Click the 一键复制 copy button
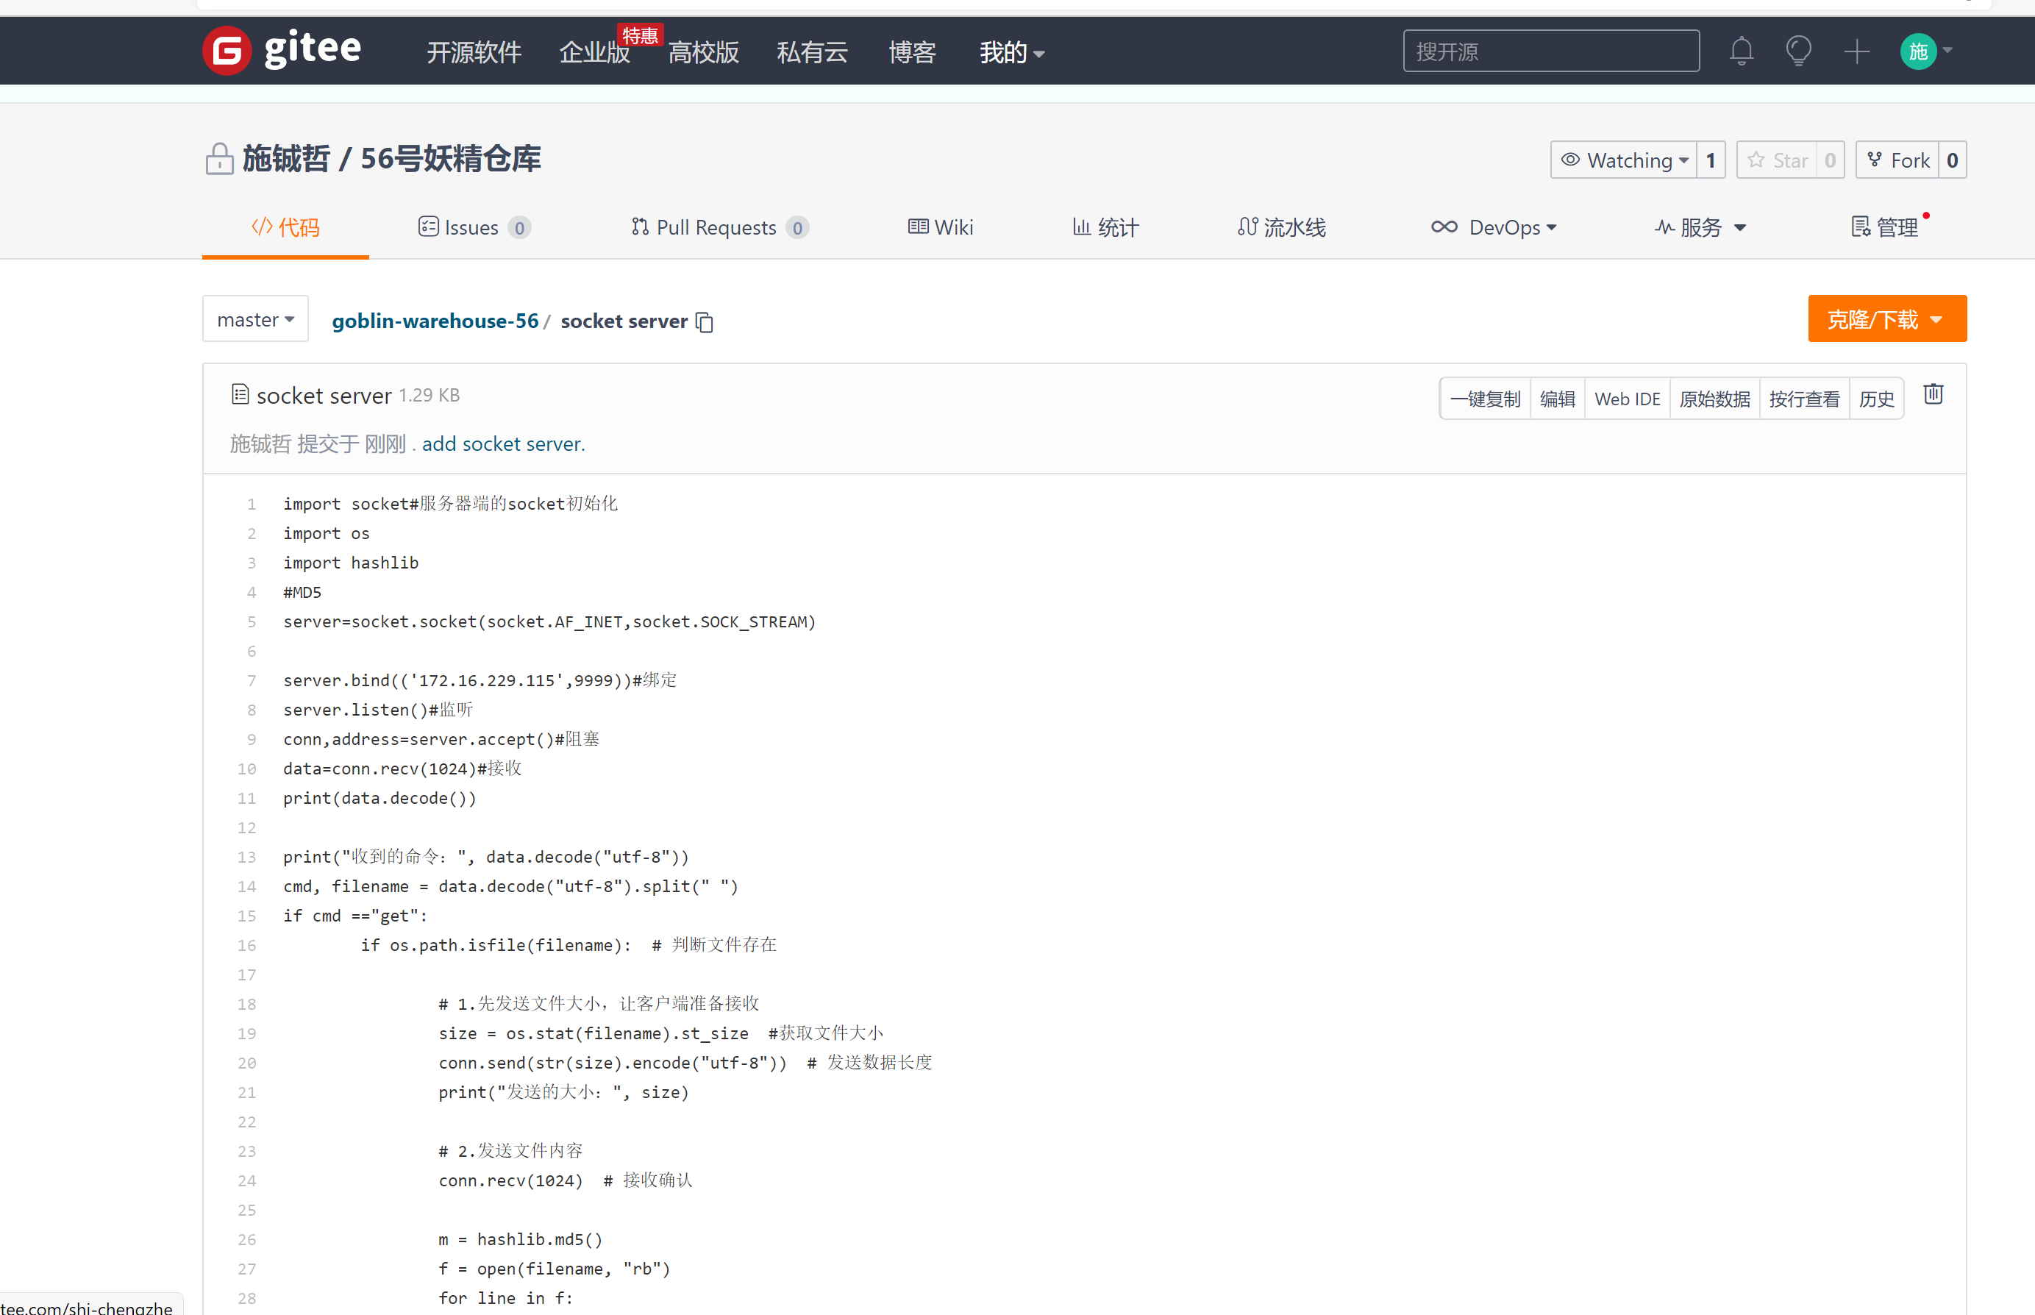The height and width of the screenshot is (1315, 2035). (x=1485, y=399)
